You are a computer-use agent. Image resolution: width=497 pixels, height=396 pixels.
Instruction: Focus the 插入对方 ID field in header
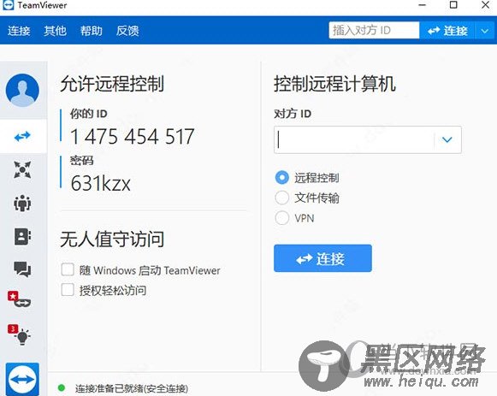tap(374, 31)
